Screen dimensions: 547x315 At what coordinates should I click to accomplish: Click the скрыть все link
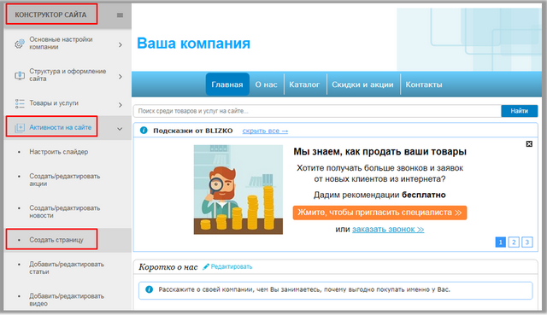coord(265,131)
